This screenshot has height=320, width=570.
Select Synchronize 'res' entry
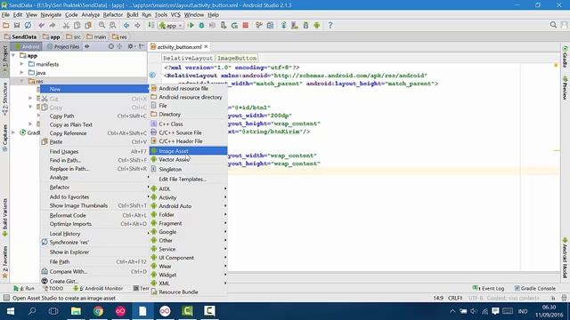click(94, 242)
